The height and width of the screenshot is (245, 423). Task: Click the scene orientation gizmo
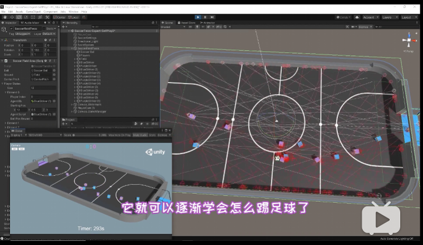coord(410,39)
